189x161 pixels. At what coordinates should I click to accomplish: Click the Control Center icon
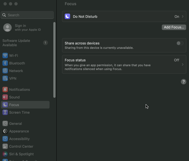coord(5,147)
